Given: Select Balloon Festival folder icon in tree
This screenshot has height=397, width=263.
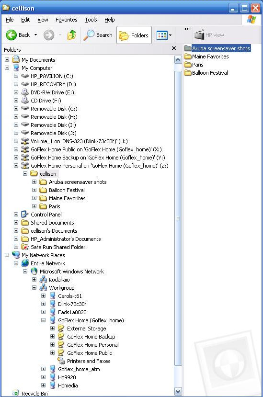Looking at the screenshot, I should tap(43, 190).
